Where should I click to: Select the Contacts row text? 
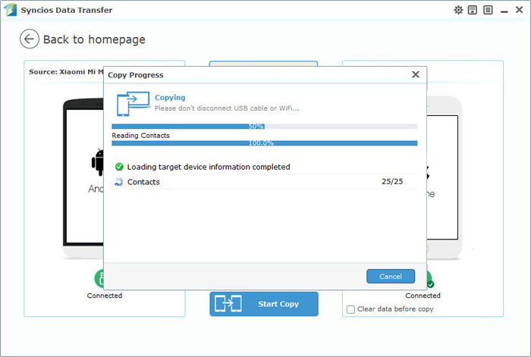pyautogui.click(x=143, y=182)
